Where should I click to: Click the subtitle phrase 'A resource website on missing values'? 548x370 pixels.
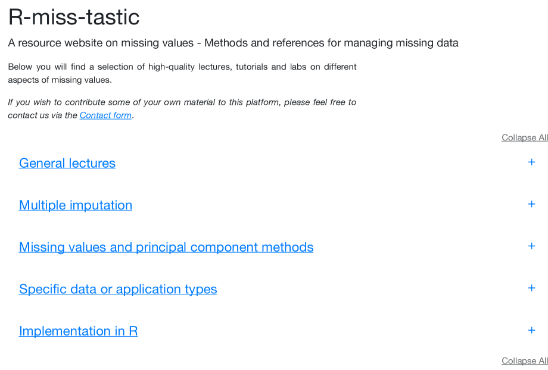pyautogui.click(x=101, y=43)
